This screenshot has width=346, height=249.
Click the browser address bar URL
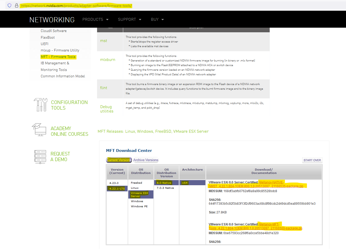76,6
